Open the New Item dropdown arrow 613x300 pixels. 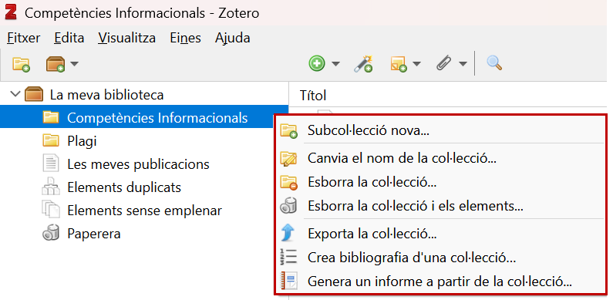336,64
